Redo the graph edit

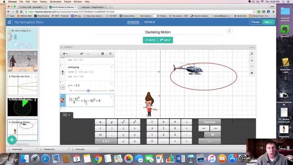pyautogui.click(x=87, y=54)
